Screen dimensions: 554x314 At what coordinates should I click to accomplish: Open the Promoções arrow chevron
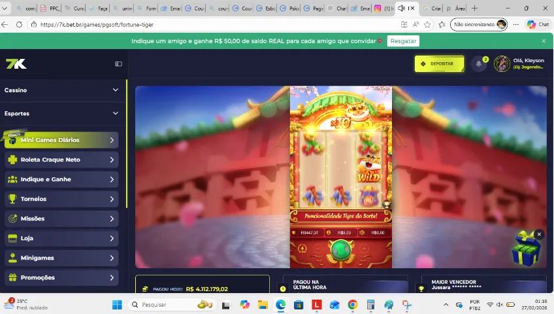click(x=112, y=277)
